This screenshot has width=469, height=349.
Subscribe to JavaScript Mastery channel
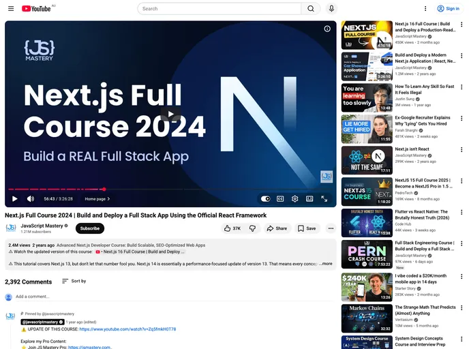(x=90, y=228)
